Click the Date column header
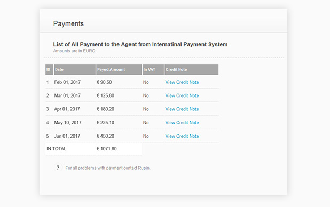The height and width of the screenshot is (207, 330). tap(75, 70)
